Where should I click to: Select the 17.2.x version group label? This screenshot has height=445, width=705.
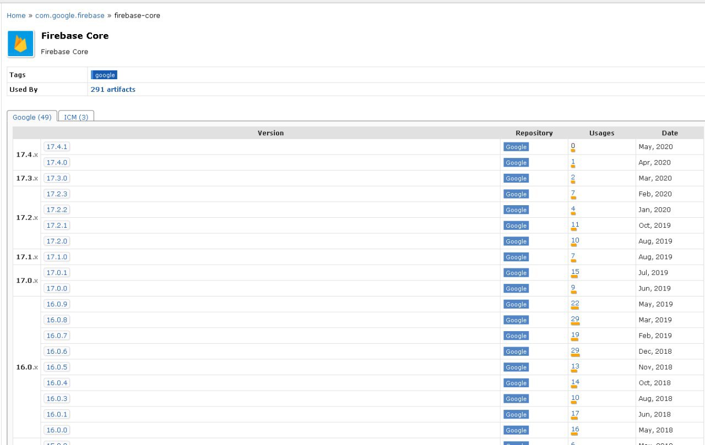pyautogui.click(x=27, y=218)
